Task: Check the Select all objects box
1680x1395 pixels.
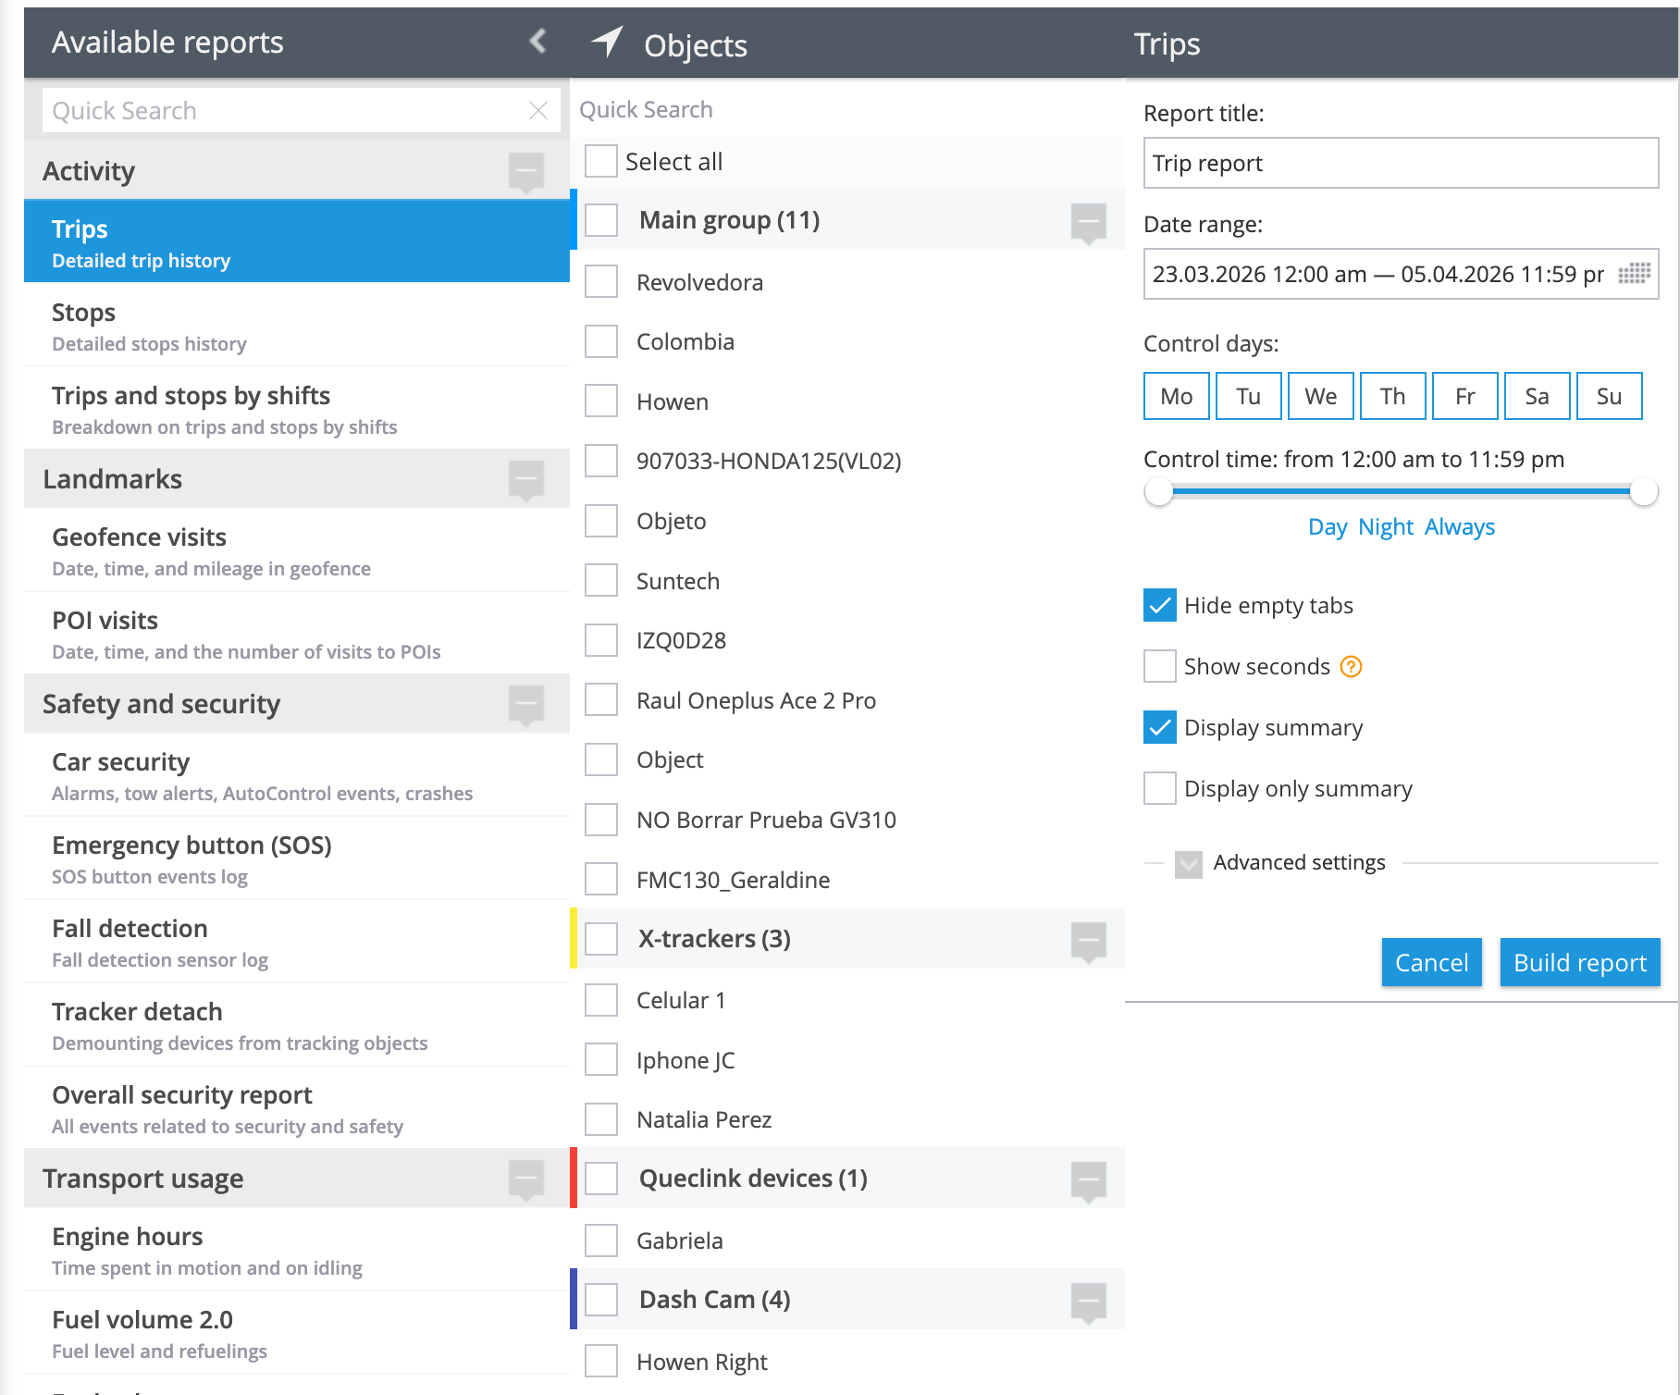Action: click(x=601, y=161)
